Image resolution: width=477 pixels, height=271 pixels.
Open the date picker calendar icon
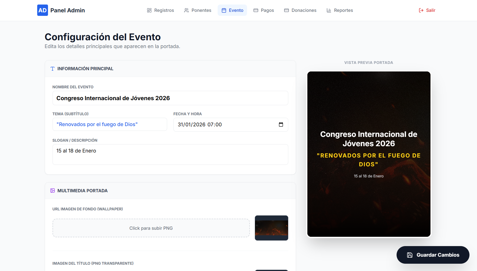point(281,125)
